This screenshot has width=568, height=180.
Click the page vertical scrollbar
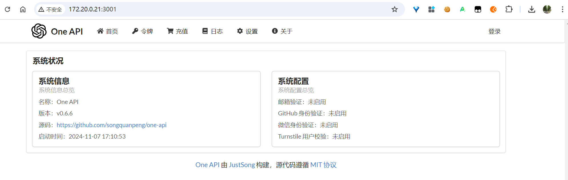tap(566, 100)
